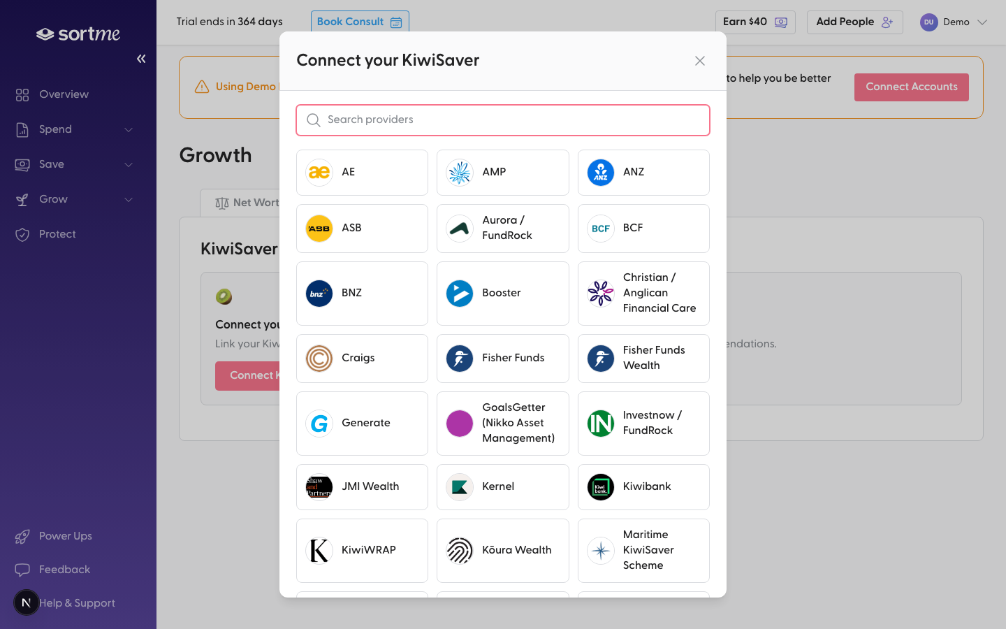This screenshot has width=1006, height=629.
Task: Select GoalsGetter Nikko Asset Management logo
Action: (460, 424)
